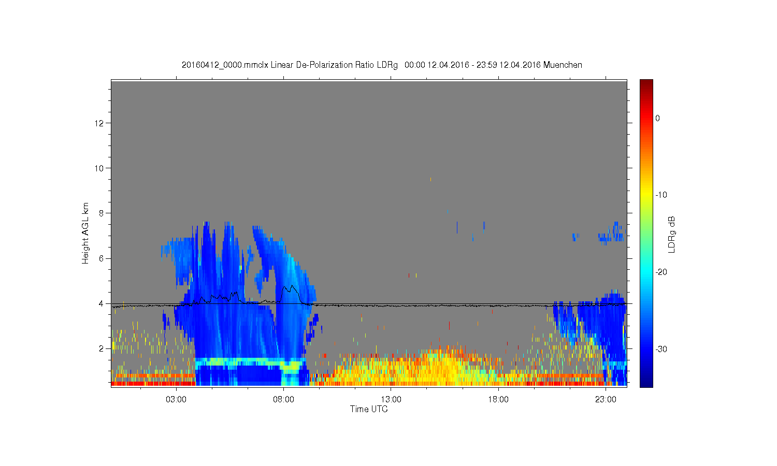Viewport: 777px width, 466px height.
Task: Click the colorbar value -20
Action: coord(661,272)
